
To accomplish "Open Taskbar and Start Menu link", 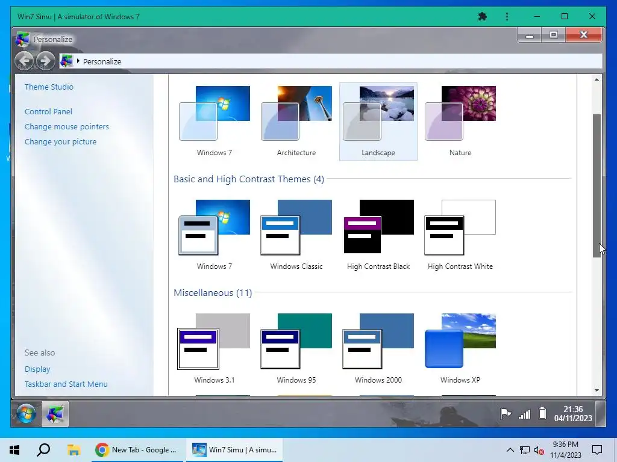I will pyautogui.click(x=66, y=384).
